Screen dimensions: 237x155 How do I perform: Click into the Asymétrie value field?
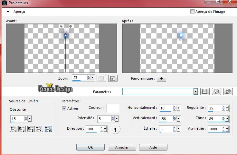tap(215, 129)
